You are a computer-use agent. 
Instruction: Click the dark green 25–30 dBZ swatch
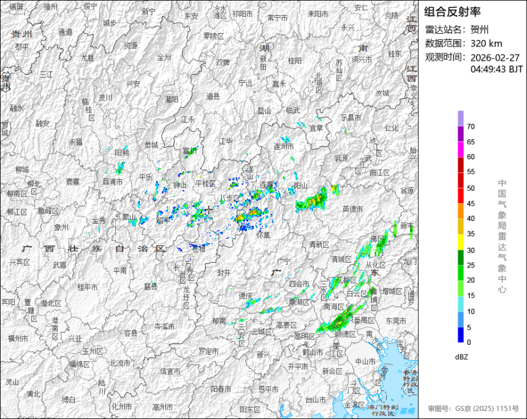(x=460, y=258)
